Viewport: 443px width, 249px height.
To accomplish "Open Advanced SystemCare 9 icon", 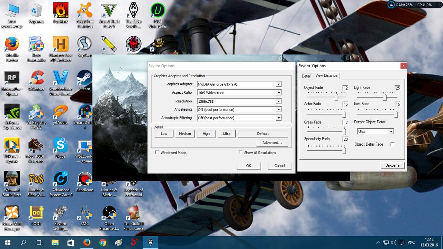I will click(x=61, y=184).
